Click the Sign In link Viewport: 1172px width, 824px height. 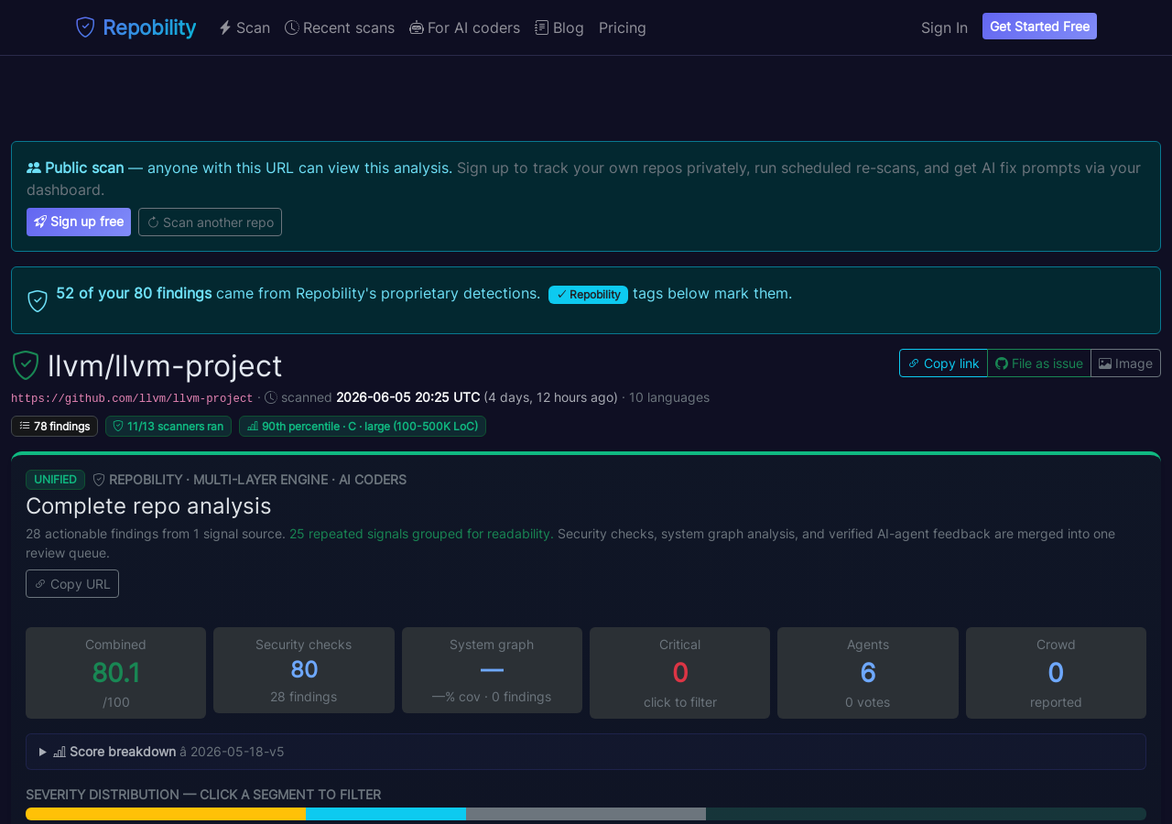pos(944,27)
